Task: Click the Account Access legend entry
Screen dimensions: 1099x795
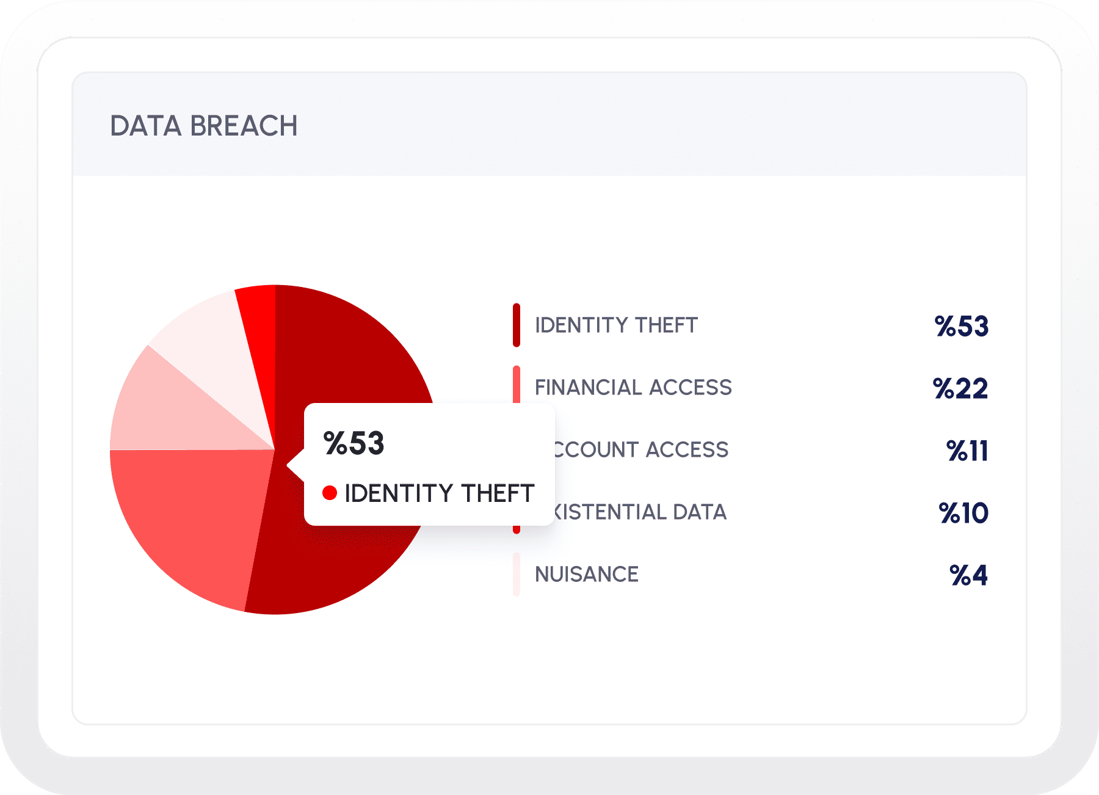Action: point(641,450)
